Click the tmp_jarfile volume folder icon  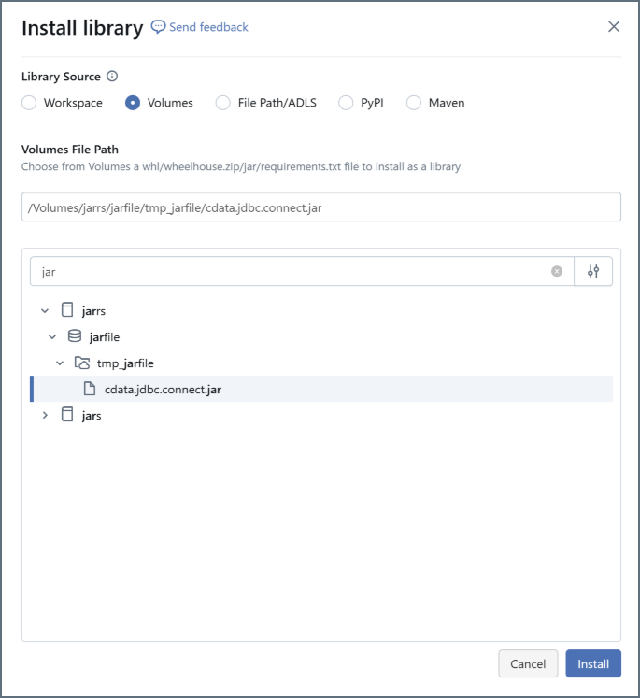(82, 363)
